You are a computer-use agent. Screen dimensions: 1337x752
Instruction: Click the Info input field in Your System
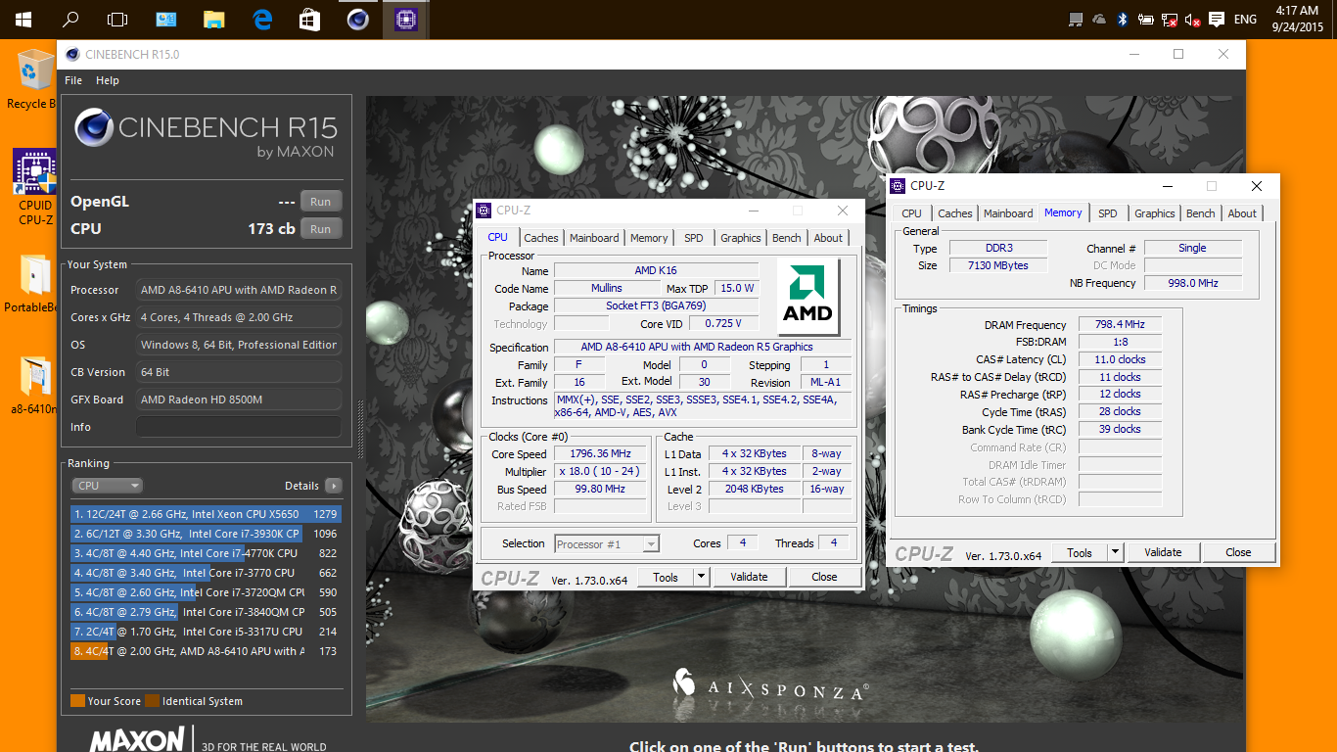pos(239,427)
